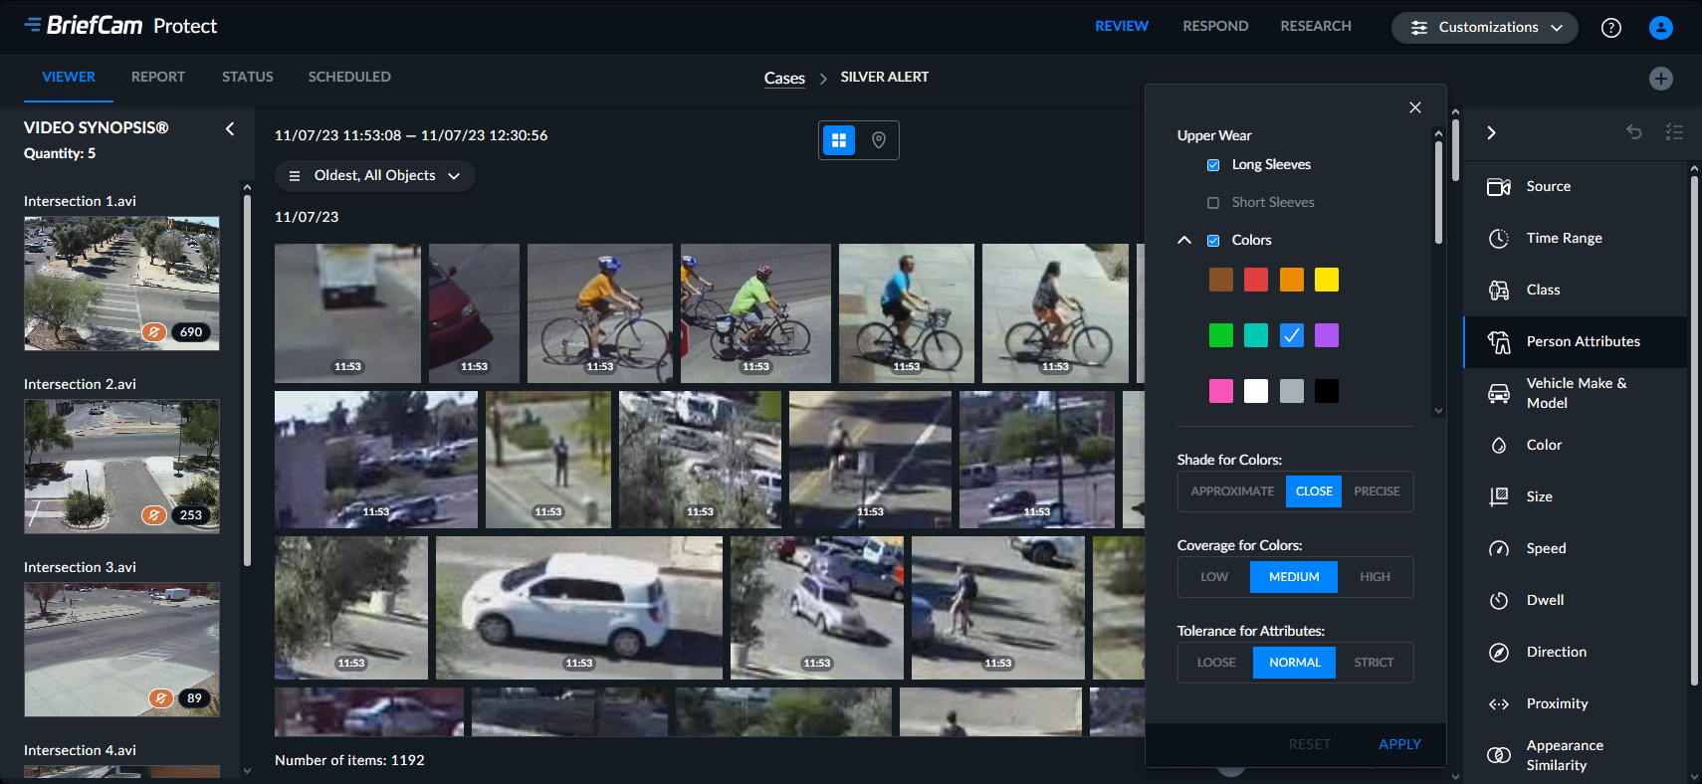Open the Time Range filter
This screenshot has width=1702, height=784.
[1564, 238]
